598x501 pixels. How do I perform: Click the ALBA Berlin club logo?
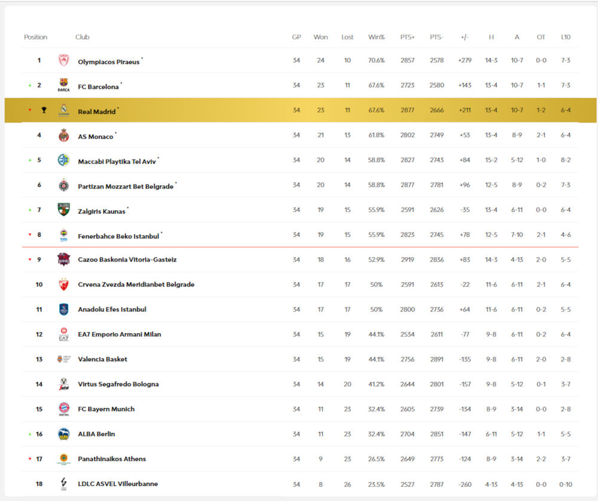[63, 434]
